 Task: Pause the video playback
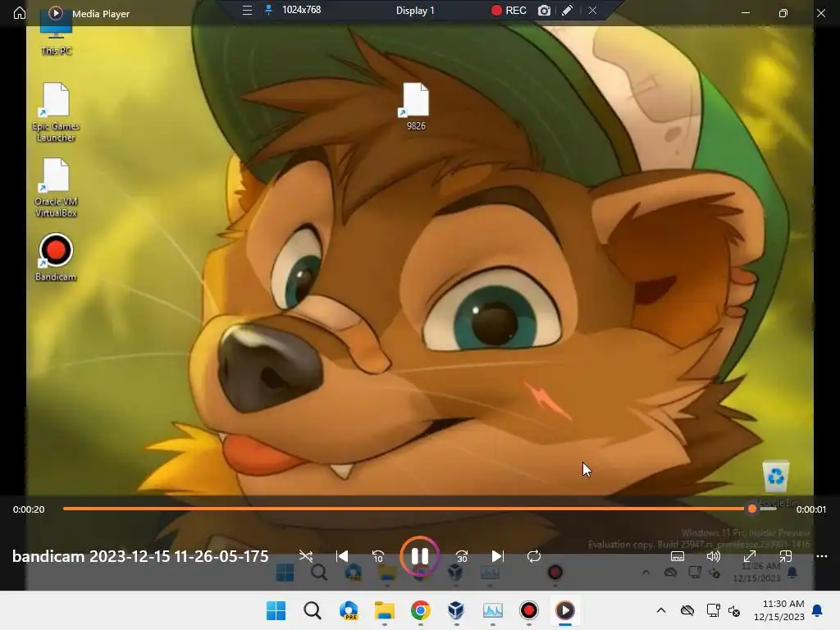pyautogui.click(x=419, y=556)
